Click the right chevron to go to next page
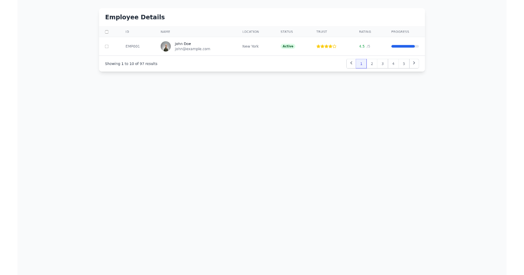524x275 pixels. pos(414,63)
